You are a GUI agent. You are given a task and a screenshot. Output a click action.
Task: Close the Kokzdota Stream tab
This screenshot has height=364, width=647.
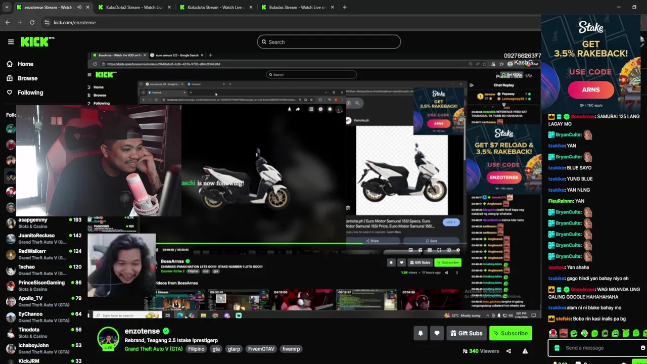(251, 7)
